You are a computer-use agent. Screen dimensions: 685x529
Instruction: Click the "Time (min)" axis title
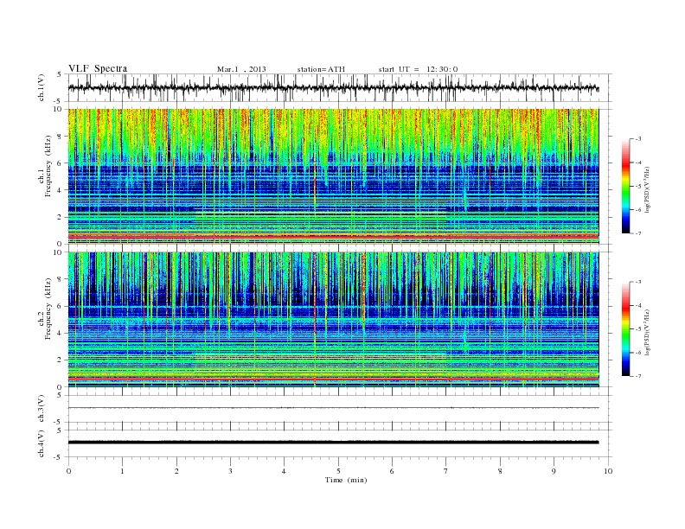pyautogui.click(x=346, y=480)
